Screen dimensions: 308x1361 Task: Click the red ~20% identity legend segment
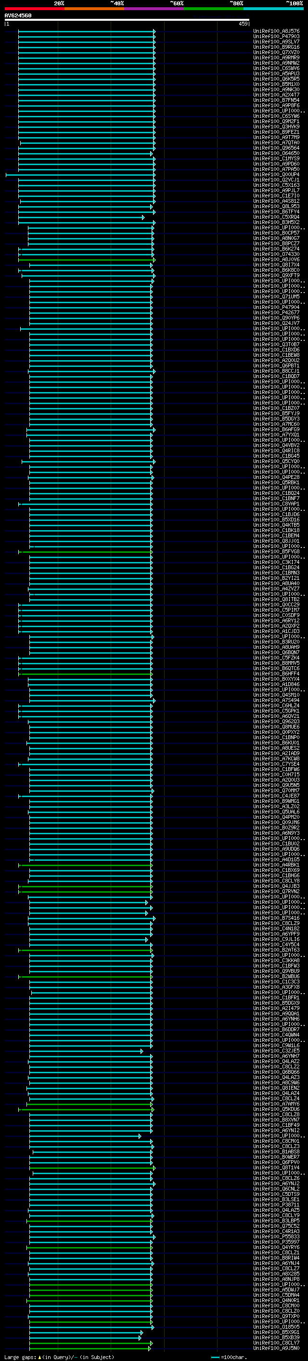pos(34,9)
